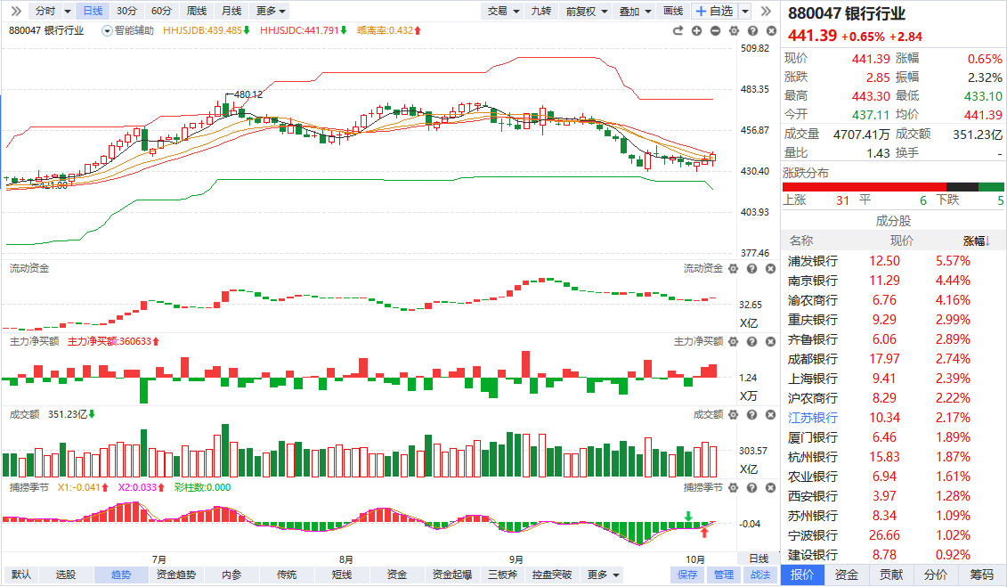
Task: Click the plus zoom-in icon in main chart header
Action: (696, 30)
